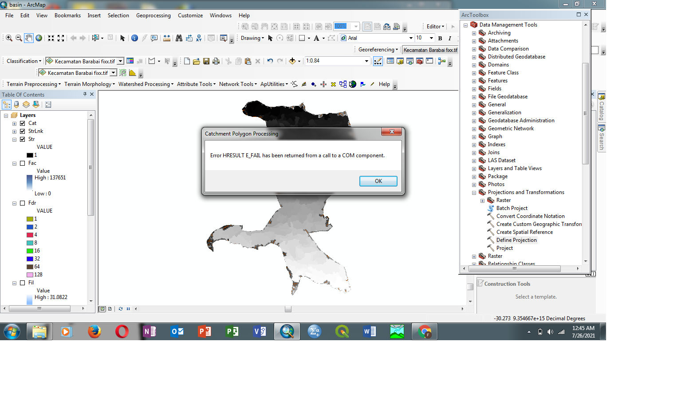Open the Geoprocessing menu

pyautogui.click(x=153, y=15)
